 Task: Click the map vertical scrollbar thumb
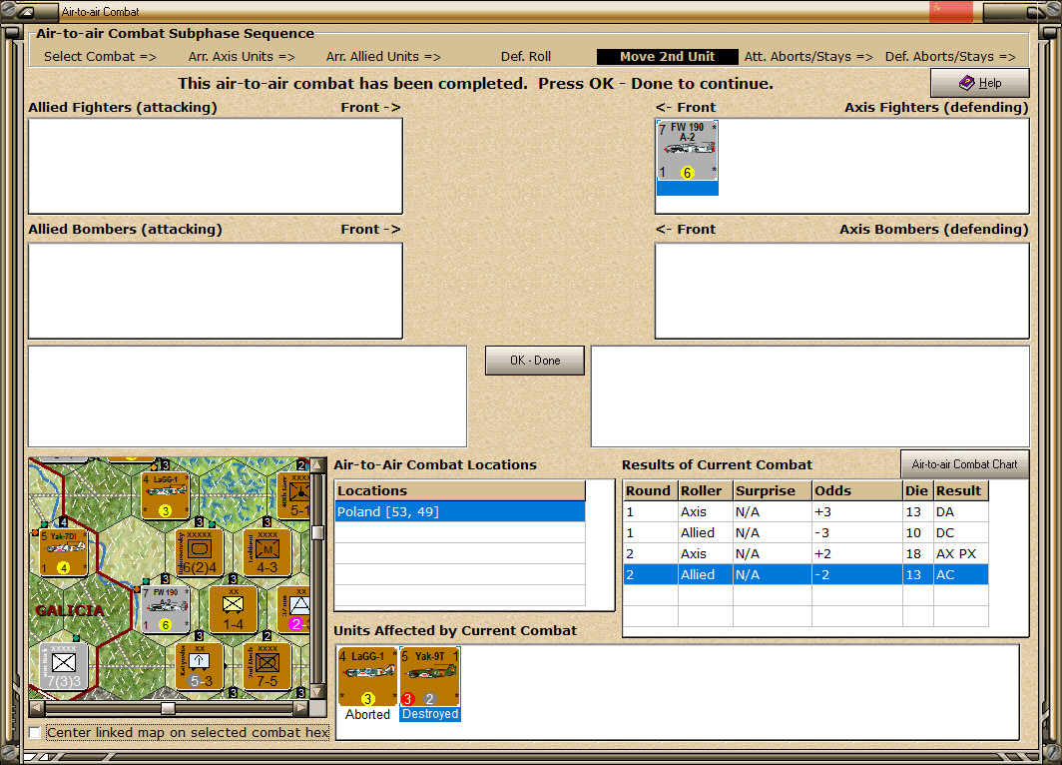[316, 532]
